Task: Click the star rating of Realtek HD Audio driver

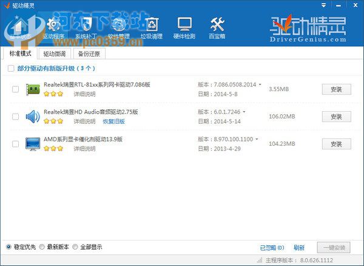Action: point(53,121)
